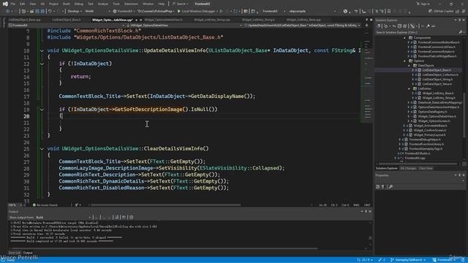Click the Navigate Backward toolbar icon
The width and height of the screenshot is (468, 263).
[8, 11]
